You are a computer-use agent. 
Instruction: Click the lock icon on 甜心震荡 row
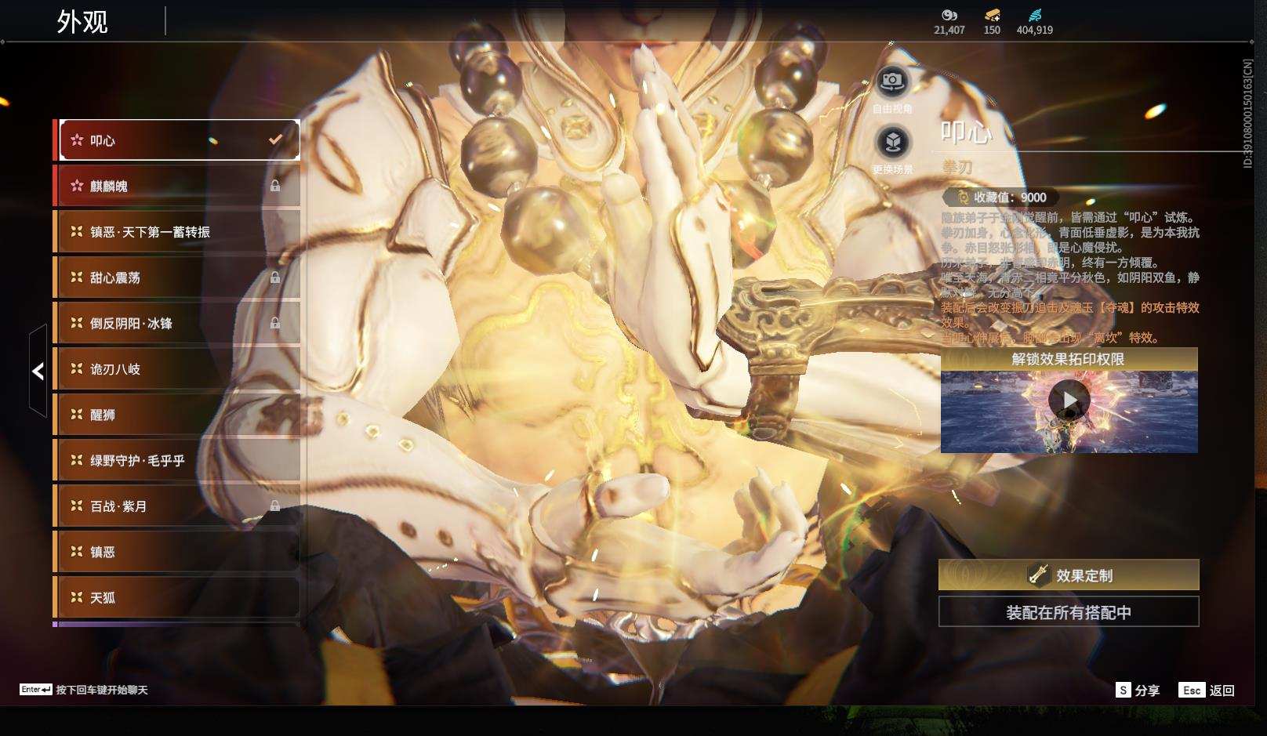(x=275, y=277)
